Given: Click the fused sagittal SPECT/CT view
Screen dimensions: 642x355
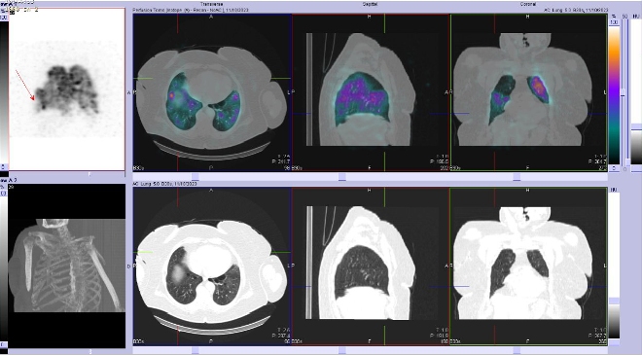Looking at the screenshot, I should 371,92.
